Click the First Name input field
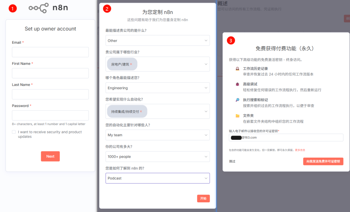The width and height of the screenshot is (350, 212). [x=50, y=73]
